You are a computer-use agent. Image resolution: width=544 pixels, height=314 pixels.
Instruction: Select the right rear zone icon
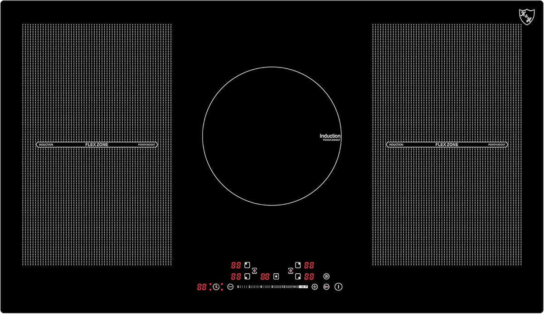(298, 265)
